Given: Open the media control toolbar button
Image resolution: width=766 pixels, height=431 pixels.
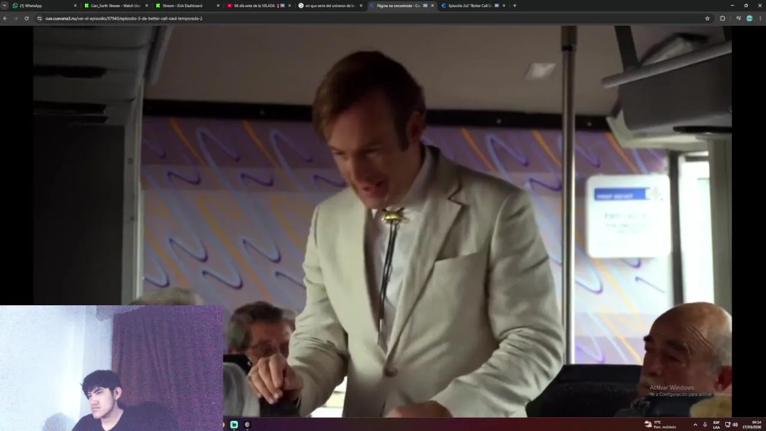Looking at the screenshot, I should coord(738,19).
